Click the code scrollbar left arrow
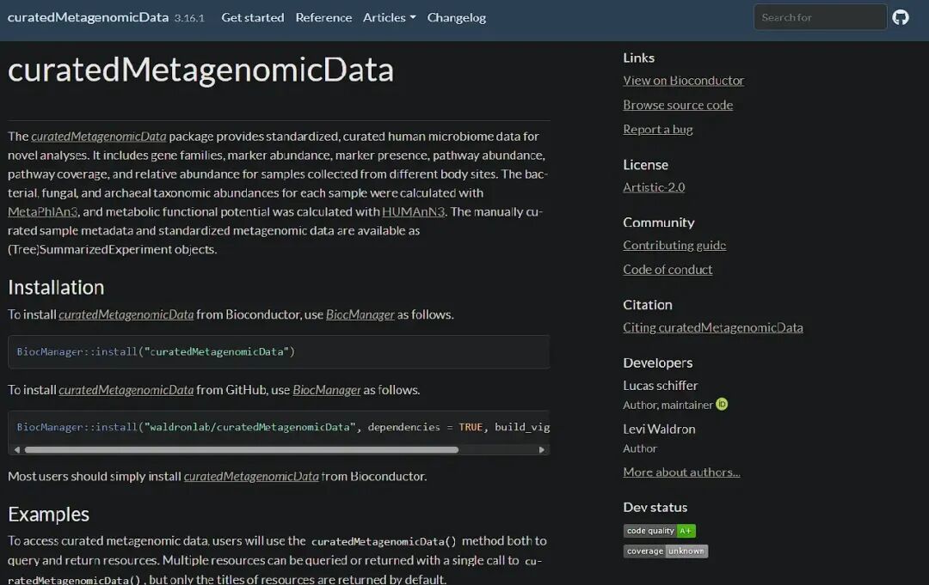This screenshot has height=585, width=929. point(16,449)
